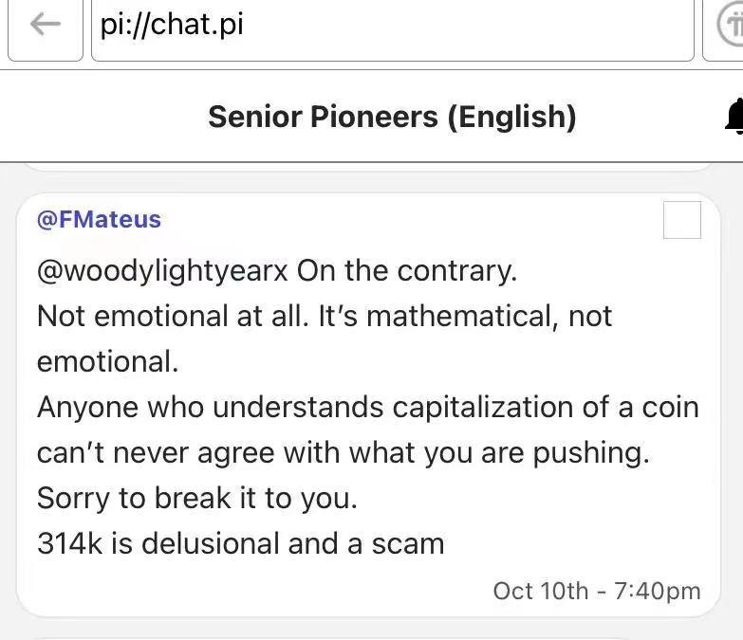The width and height of the screenshot is (743, 640).
Task: Open @FMateus user profile
Action: pyautogui.click(x=99, y=219)
